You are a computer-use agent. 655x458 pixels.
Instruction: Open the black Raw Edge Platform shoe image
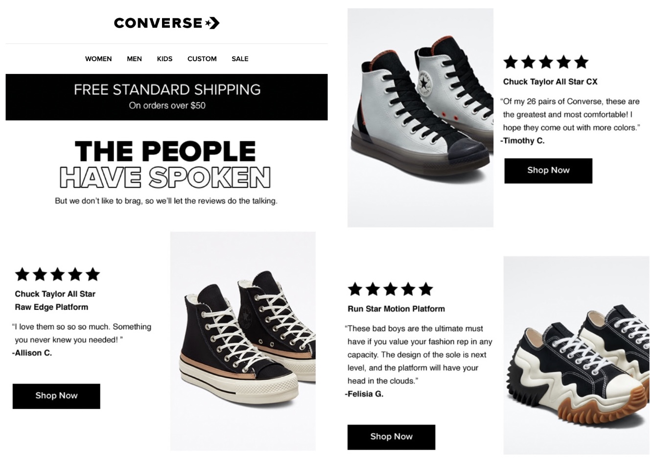tap(243, 341)
